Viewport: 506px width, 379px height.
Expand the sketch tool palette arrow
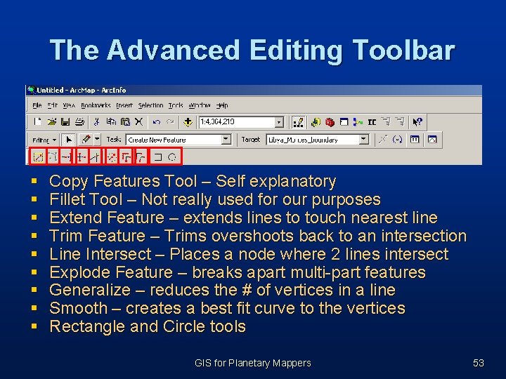(97, 140)
